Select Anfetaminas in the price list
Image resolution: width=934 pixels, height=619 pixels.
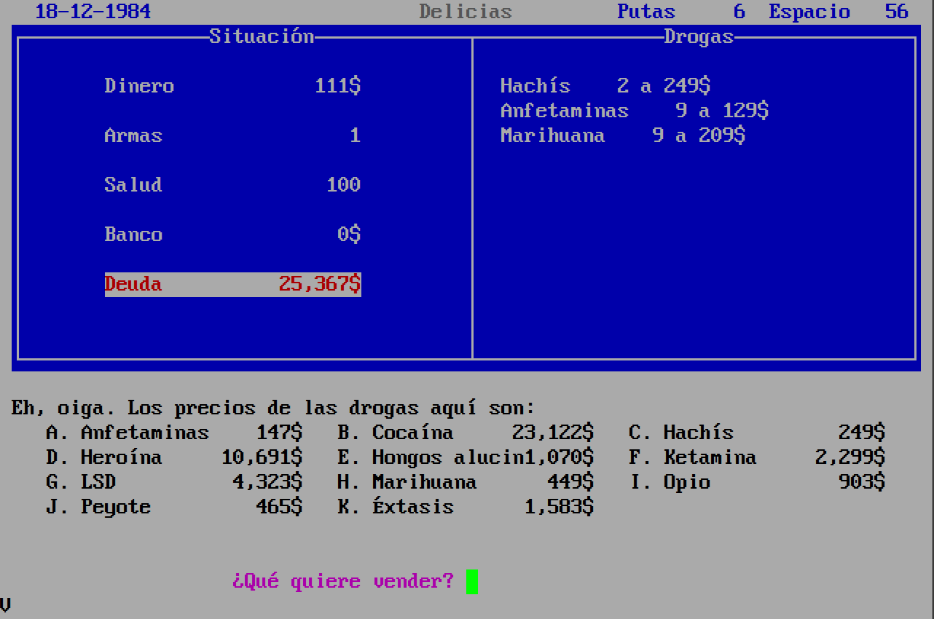click(x=144, y=433)
